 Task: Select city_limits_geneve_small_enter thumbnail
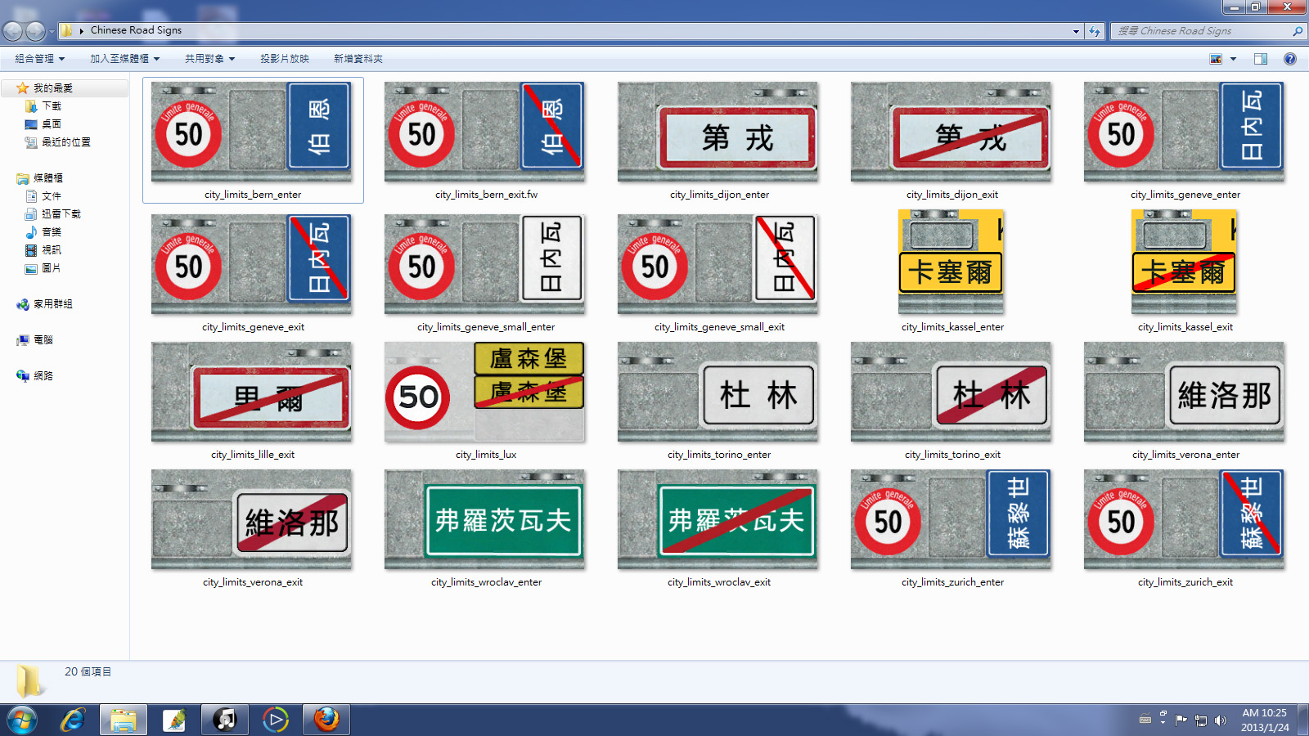point(484,265)
